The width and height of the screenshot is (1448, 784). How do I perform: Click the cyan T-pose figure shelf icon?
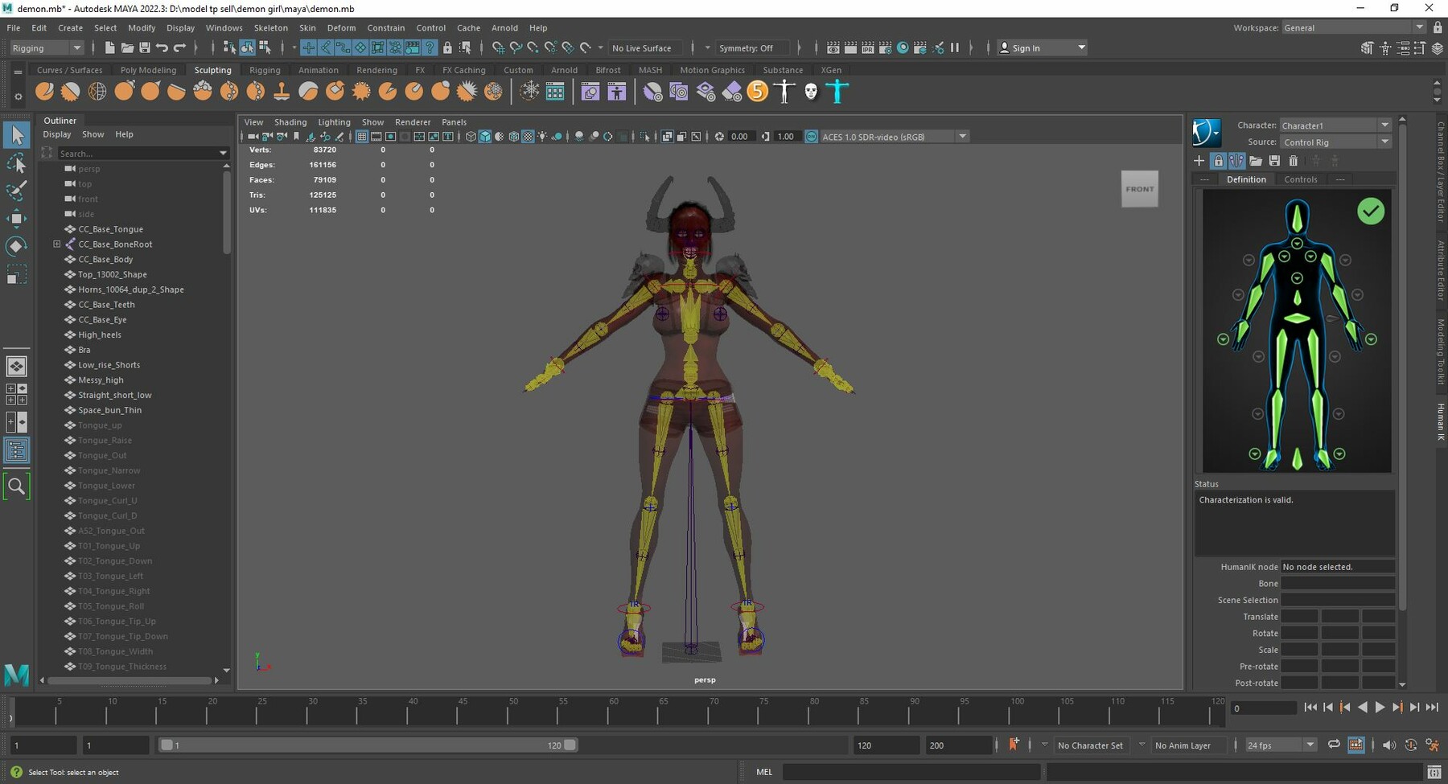pos(837,92)
